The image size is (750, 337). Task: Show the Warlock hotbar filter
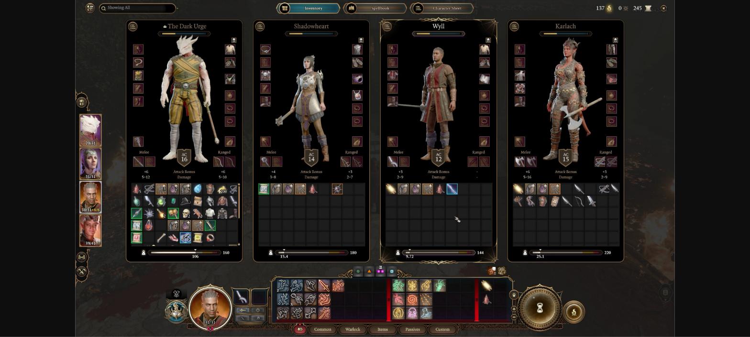[353, 329]
